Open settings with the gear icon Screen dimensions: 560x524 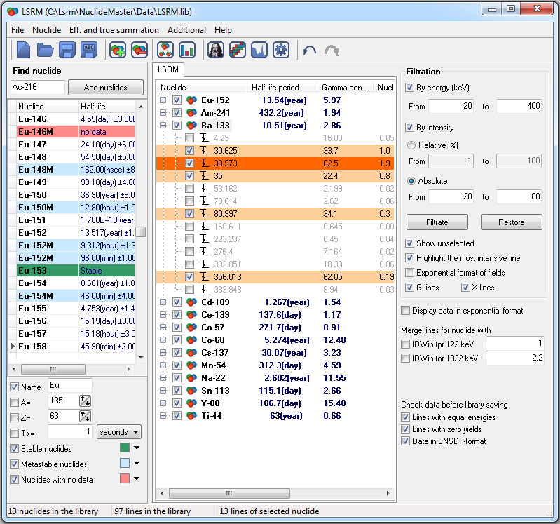click(x=281, y=50)
